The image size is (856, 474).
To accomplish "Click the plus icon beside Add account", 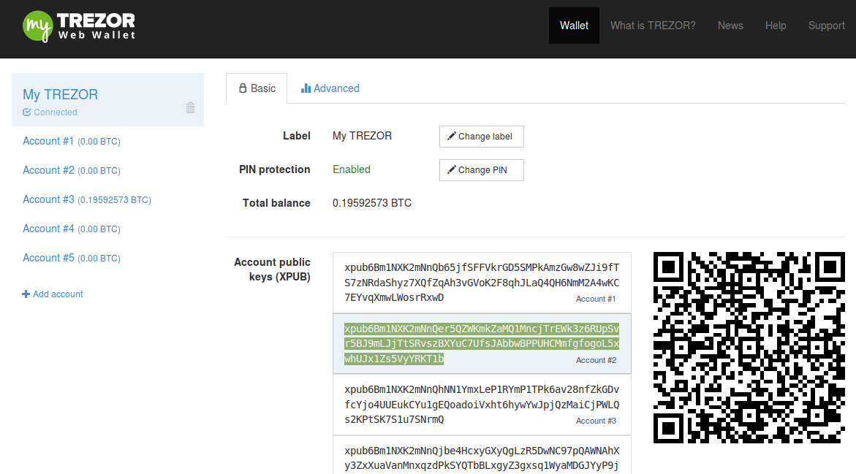I will point(26,294).
